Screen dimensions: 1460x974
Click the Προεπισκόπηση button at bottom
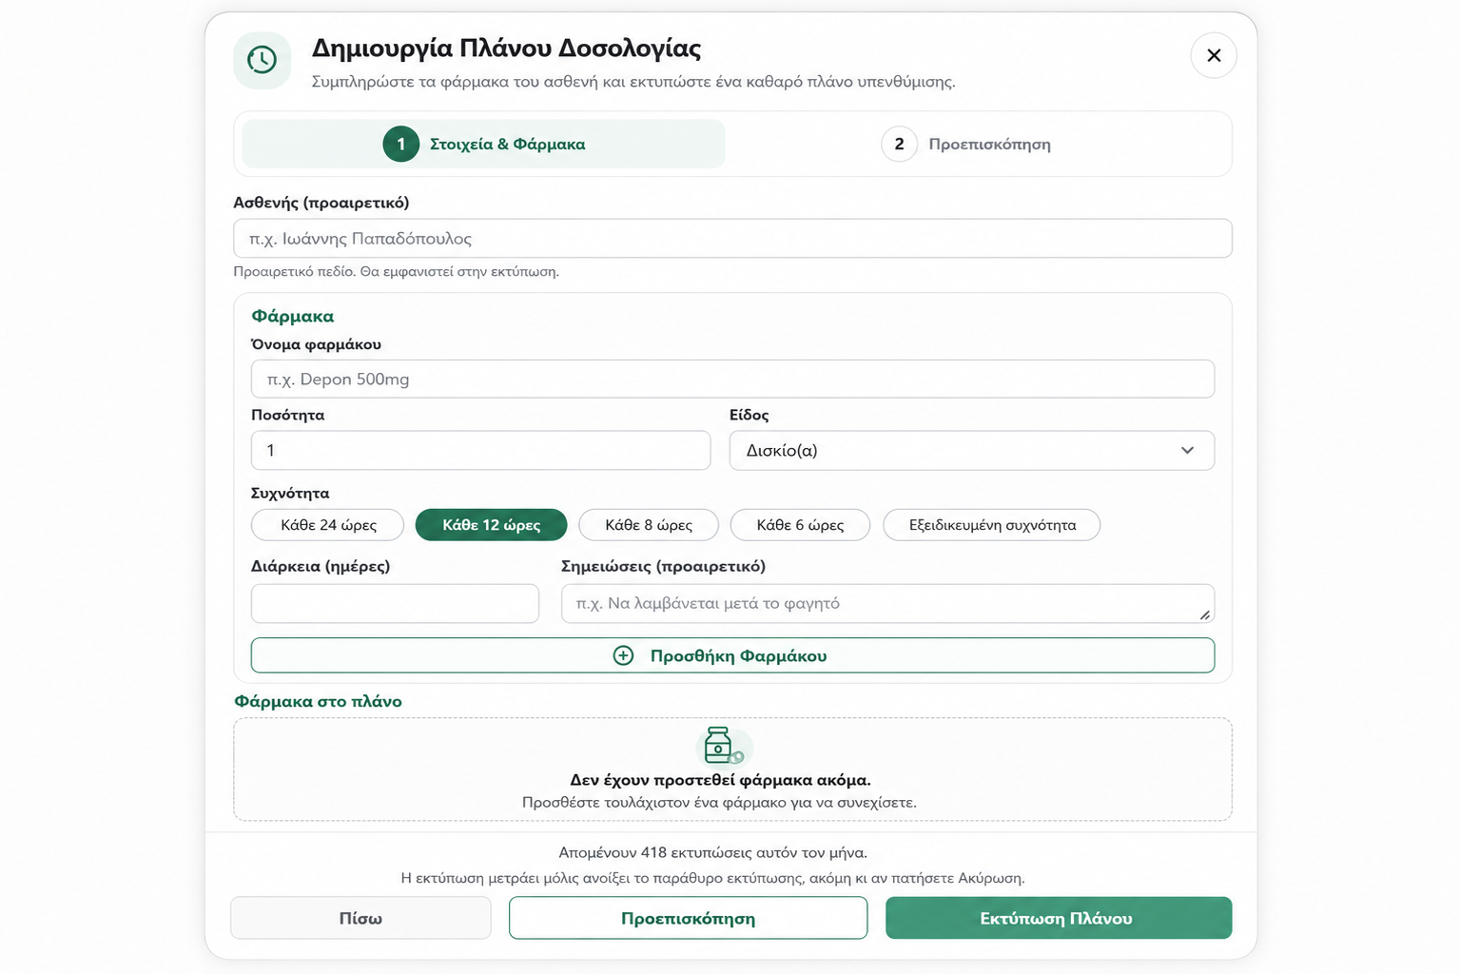pyautogui.click(x=688, y=918)
